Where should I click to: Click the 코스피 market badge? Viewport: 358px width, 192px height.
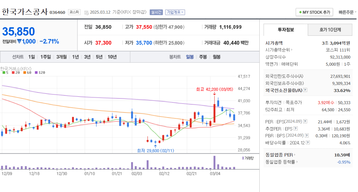click(x=74, y=12)
